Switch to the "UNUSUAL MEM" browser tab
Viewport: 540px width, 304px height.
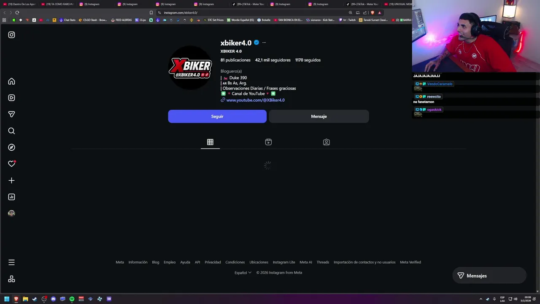(397, 4)
